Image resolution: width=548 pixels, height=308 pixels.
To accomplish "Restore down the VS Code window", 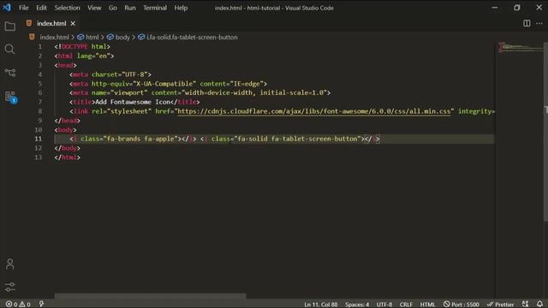I will pyautogui.click(x=517, y=8).
